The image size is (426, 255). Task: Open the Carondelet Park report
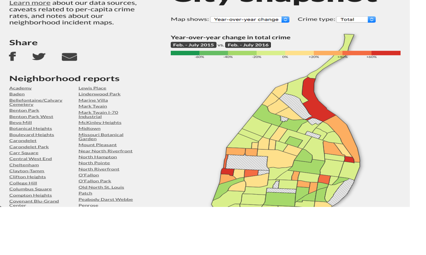pos(29,147)
